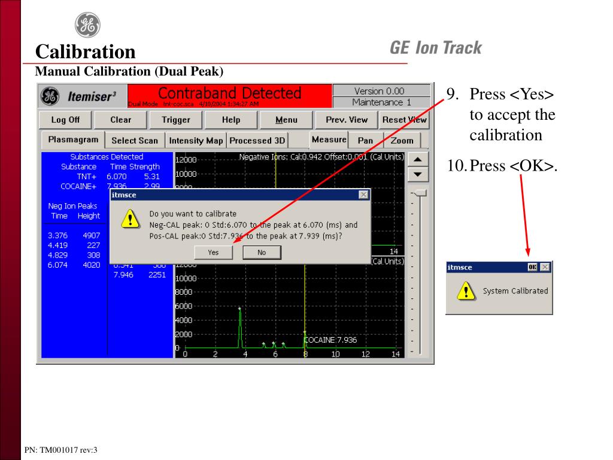613x460 pixels.
Task: Select the Measure mode tab
Action: (x=329, y=140)
